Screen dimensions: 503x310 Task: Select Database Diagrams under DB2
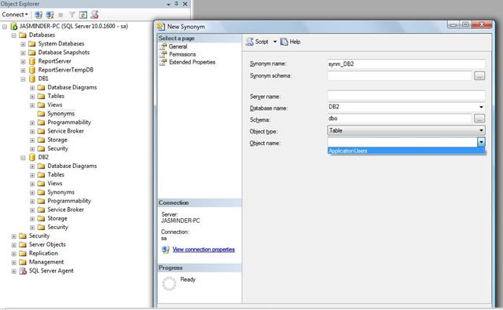(x=72, y=166)
